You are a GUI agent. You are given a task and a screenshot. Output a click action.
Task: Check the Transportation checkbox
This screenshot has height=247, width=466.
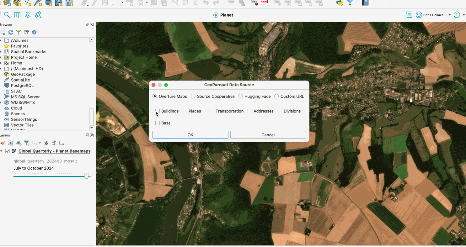click(x=212, y=111)
